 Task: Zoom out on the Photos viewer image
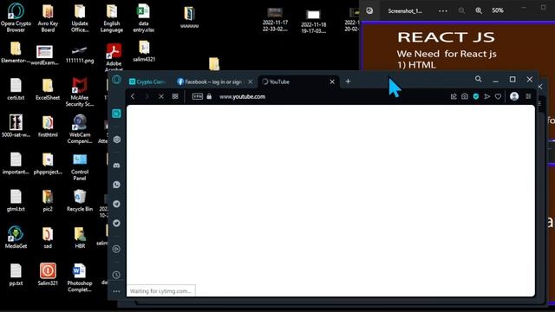click(x=461, y=10)
